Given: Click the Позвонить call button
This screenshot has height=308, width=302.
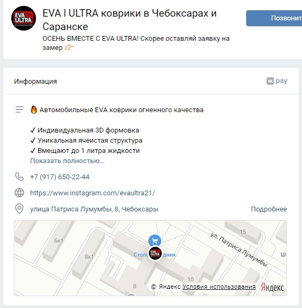Looking at the screenshot, I should click(x=274, y=18).
